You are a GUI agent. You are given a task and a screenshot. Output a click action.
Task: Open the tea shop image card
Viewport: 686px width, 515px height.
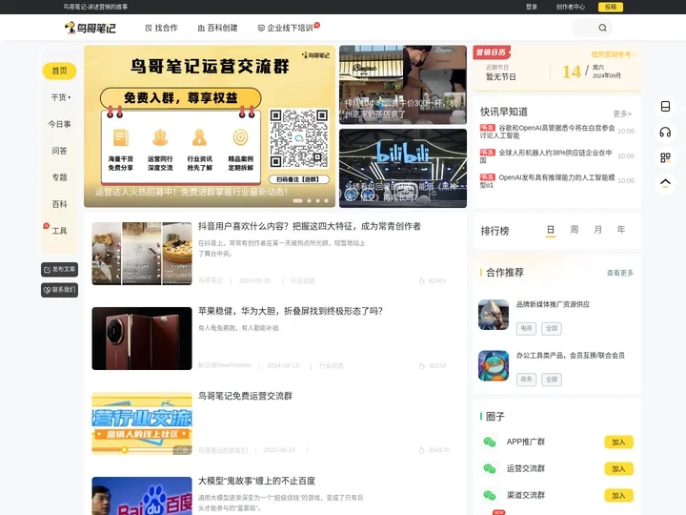pyautogui.click(x=403, y=85)
